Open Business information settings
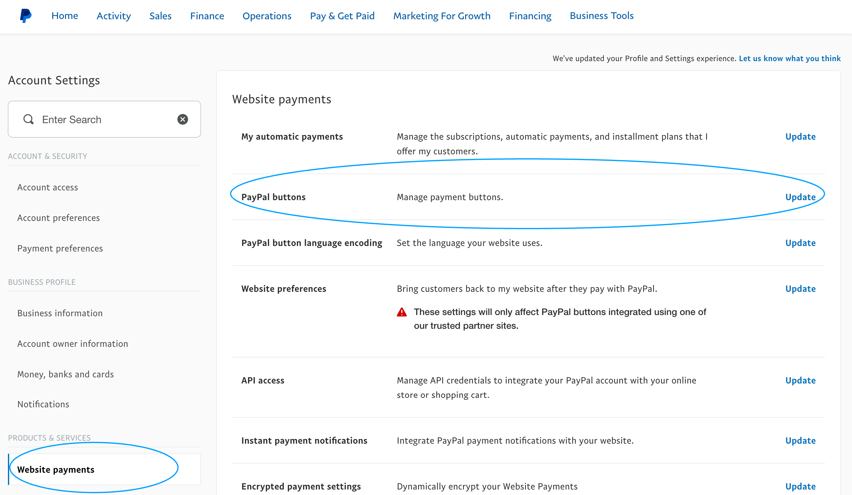The width and height of the screenshot is (852, 495). tap(60, 313)
